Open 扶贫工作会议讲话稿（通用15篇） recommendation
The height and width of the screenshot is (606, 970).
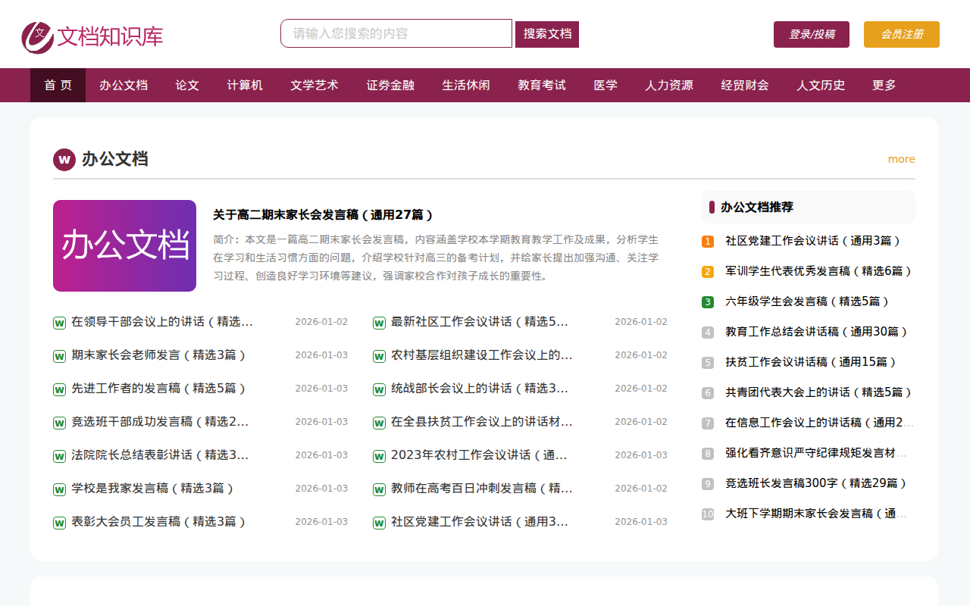click(811, 361)
